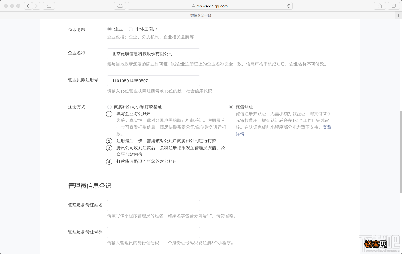402x254 pixels.
Task: Focus the 管理员身份证姓名 field
Action: pos(154,206)
